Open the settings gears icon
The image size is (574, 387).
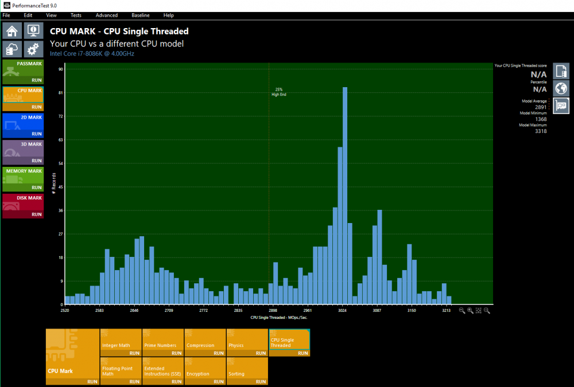(33, 49)
